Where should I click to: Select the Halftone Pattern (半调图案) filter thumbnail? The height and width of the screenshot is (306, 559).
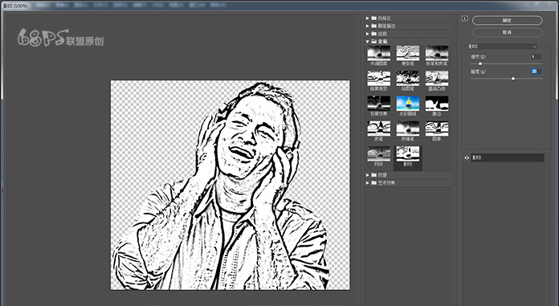coord(378,53)
